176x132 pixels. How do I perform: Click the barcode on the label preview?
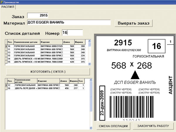click(131, 107)
